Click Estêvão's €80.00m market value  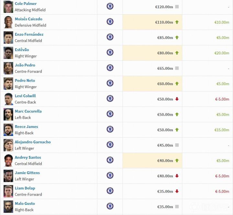click(164, 53)
